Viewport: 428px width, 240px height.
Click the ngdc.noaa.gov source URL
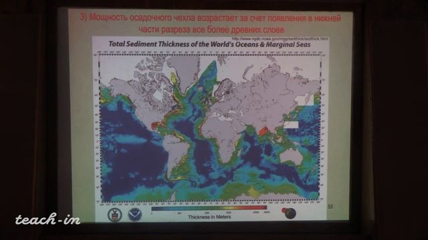280,39
